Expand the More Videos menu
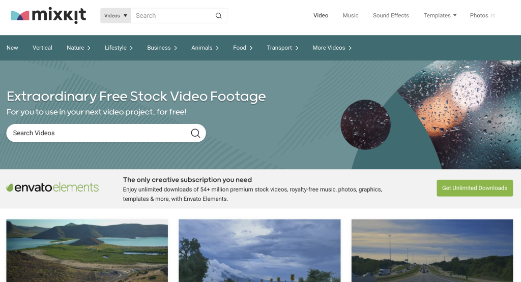Image resolution: width=521 pixels, height=282 pixels. click(332, 48)
